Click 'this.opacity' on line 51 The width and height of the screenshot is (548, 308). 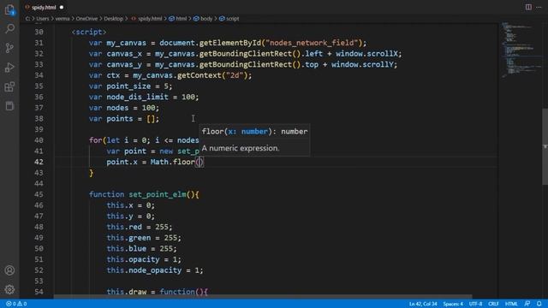pos(133,259)
